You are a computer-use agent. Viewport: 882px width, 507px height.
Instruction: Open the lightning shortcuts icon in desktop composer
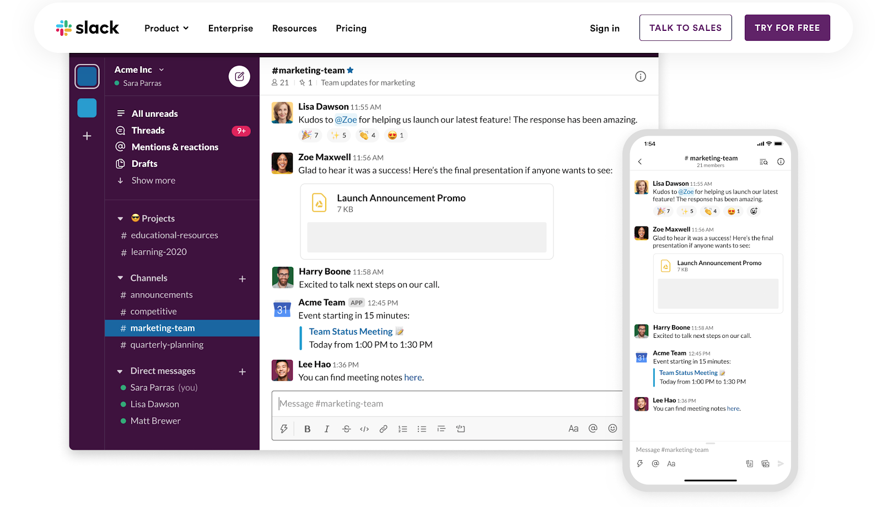pyautogui.click(x=284, y=429)
